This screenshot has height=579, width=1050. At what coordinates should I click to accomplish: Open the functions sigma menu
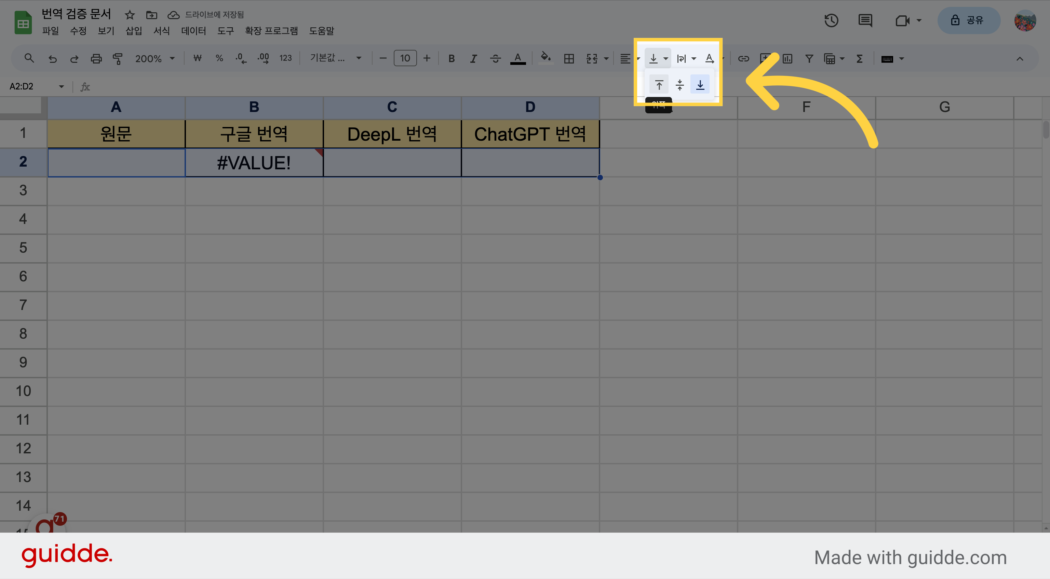859,59
